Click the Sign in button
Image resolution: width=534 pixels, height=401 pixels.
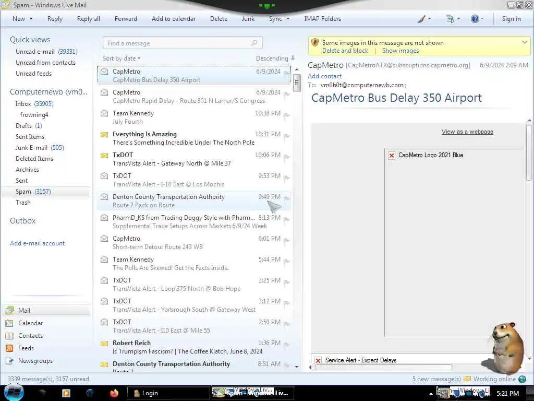click(511, 19)
